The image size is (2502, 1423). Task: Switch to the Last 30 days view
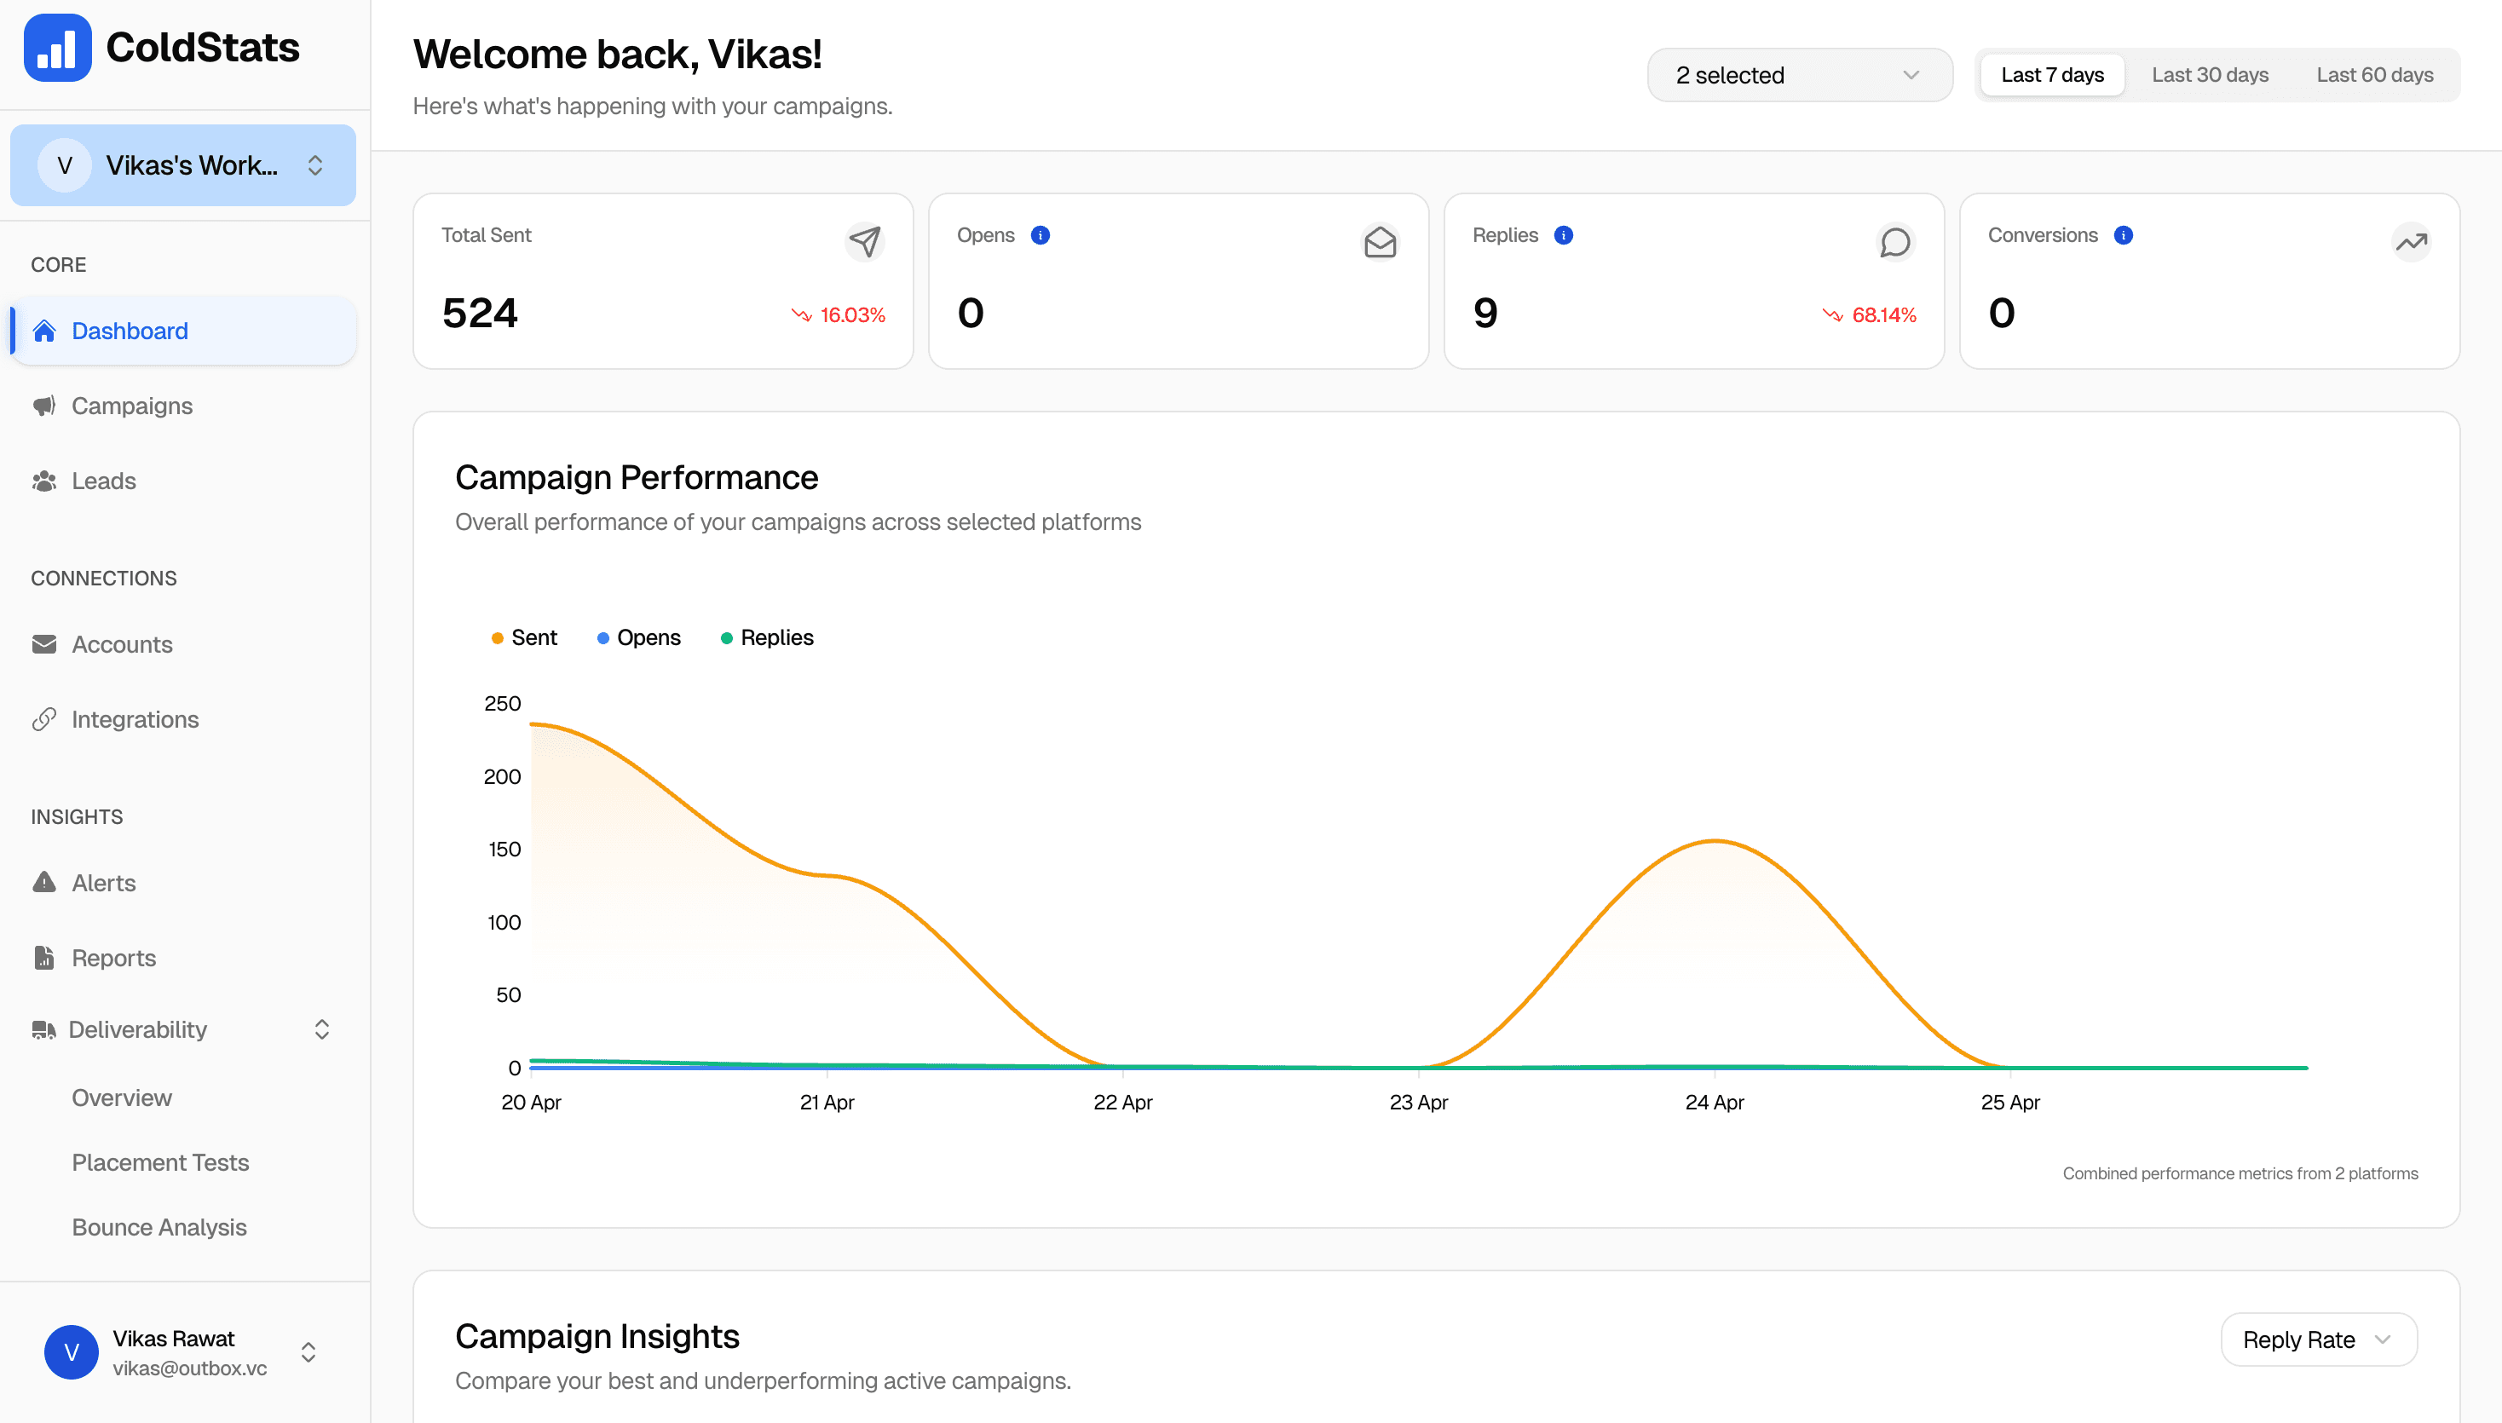click(2210, 74)
